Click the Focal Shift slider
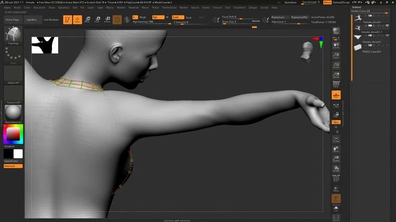 click(x=240, y=17)
